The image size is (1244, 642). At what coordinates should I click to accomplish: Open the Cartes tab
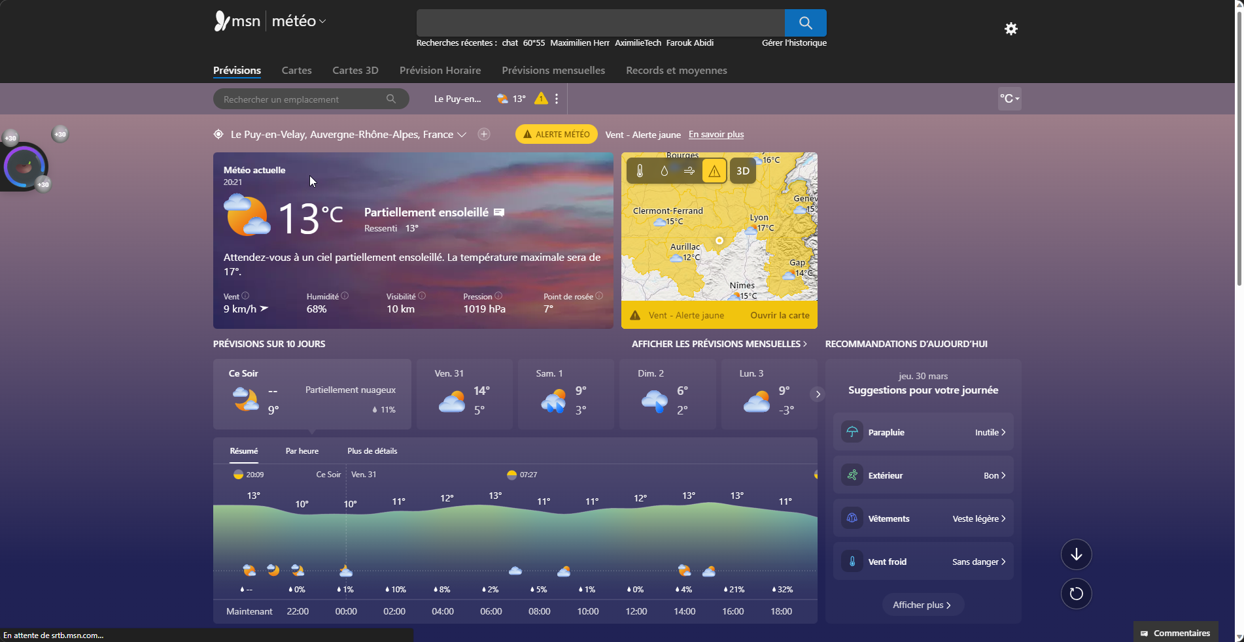pos(296,70)
